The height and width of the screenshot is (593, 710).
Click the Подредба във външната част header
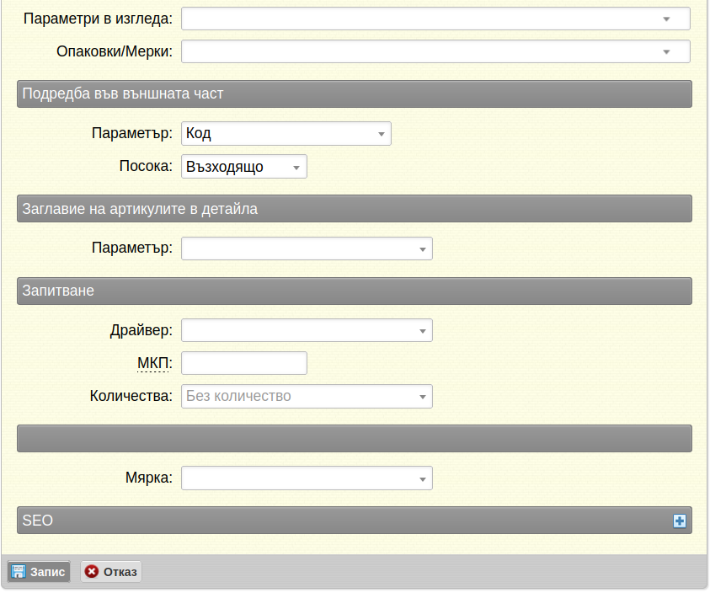(x=355, y=93)
